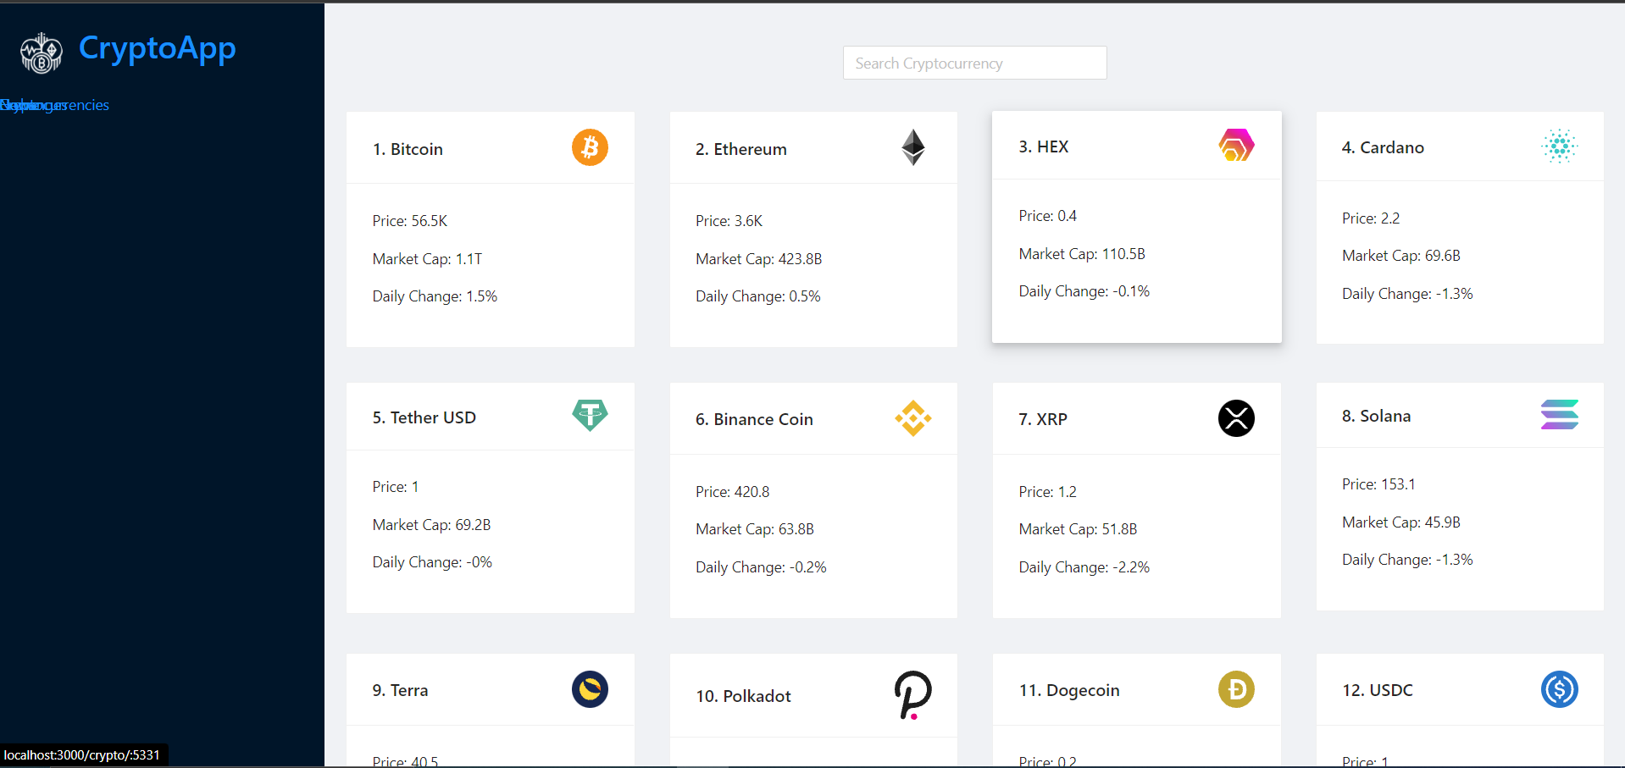
Task: Open the 7. XRP card title
Action: (x=1043, y=419)
